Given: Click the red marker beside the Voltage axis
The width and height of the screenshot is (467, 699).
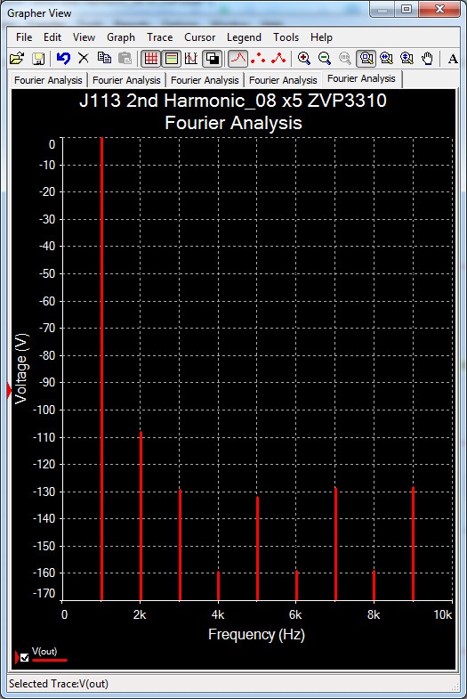Looking at the screenshot, I should [10, 391].
